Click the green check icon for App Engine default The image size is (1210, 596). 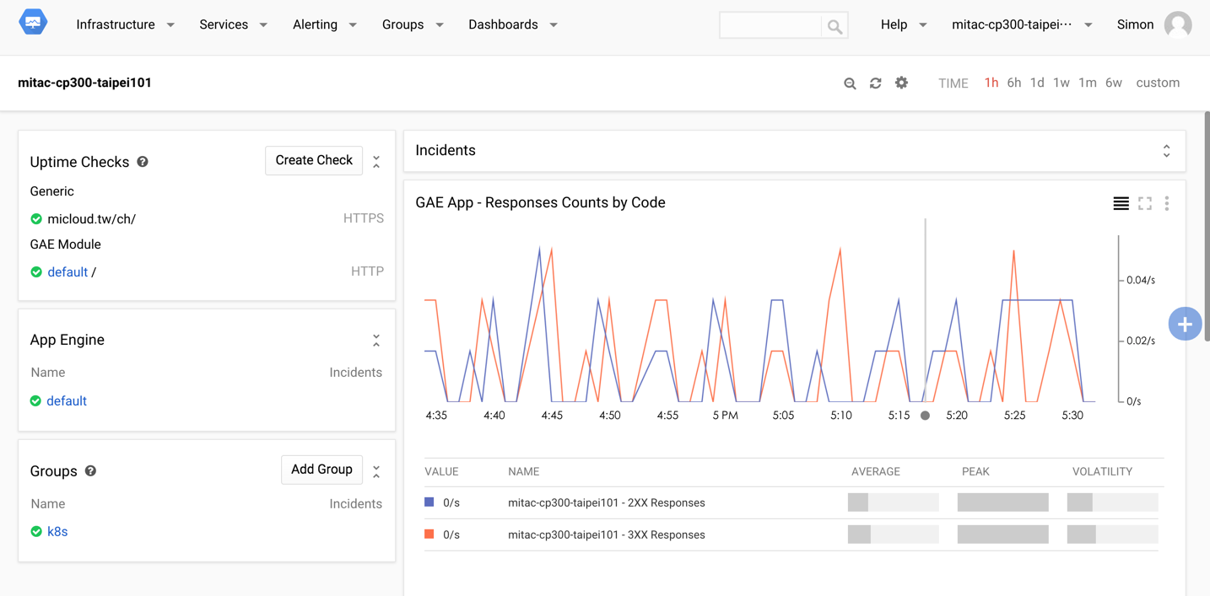[x=35, y=401]
